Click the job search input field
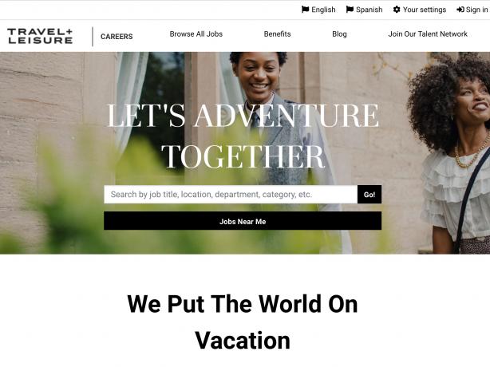The image size is (490, 367). 231,195
